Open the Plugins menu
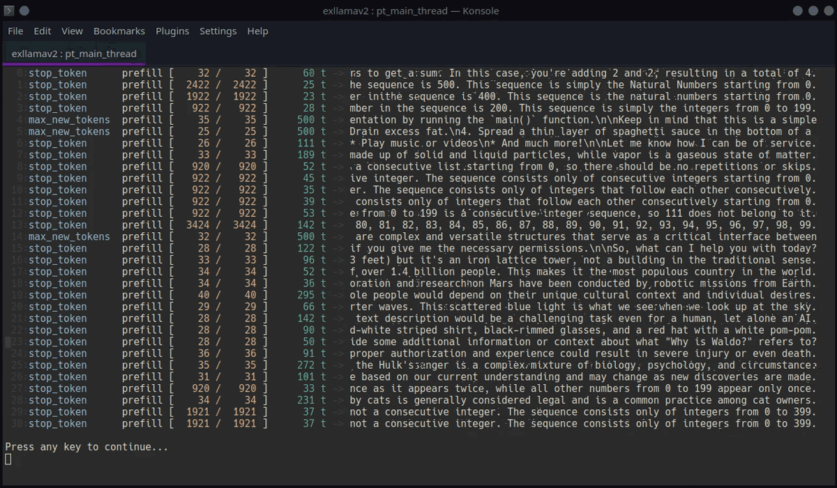 coord(172,31)
